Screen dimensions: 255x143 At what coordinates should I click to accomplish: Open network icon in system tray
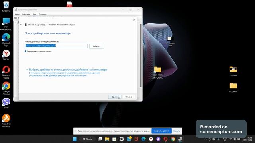[x=231, y=139]
